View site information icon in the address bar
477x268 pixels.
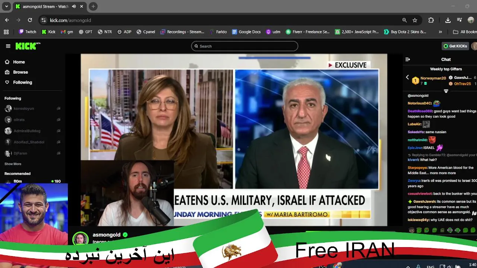click(x=44, y=20)
